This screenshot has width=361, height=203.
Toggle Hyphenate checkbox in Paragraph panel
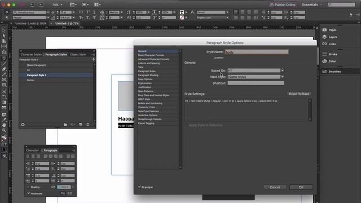[29, 193]
